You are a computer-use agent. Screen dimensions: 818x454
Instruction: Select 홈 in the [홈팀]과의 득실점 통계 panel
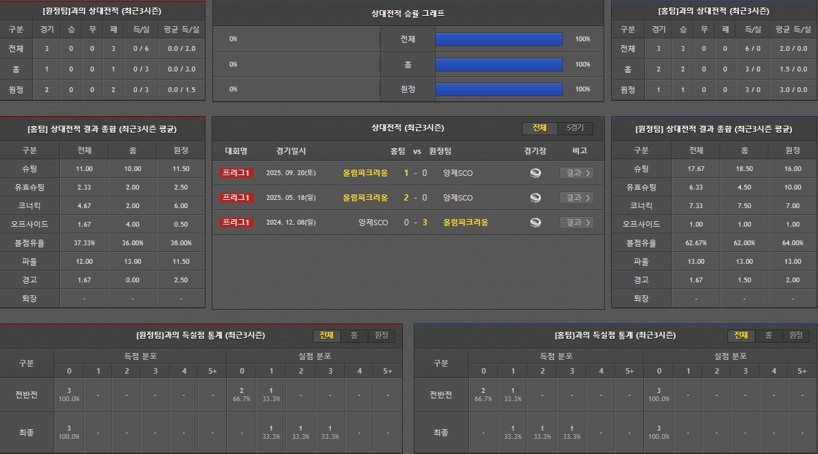pos(769,336)
